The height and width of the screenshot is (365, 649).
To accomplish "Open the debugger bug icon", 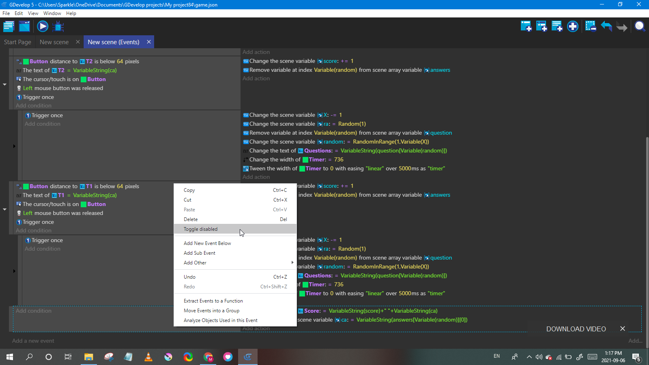I will 58,27.
